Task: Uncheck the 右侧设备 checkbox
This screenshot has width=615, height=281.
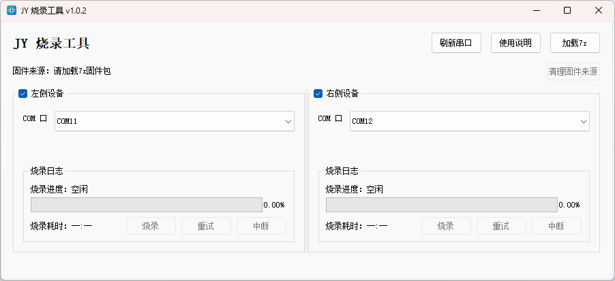Action: click(x=318, y=93)
